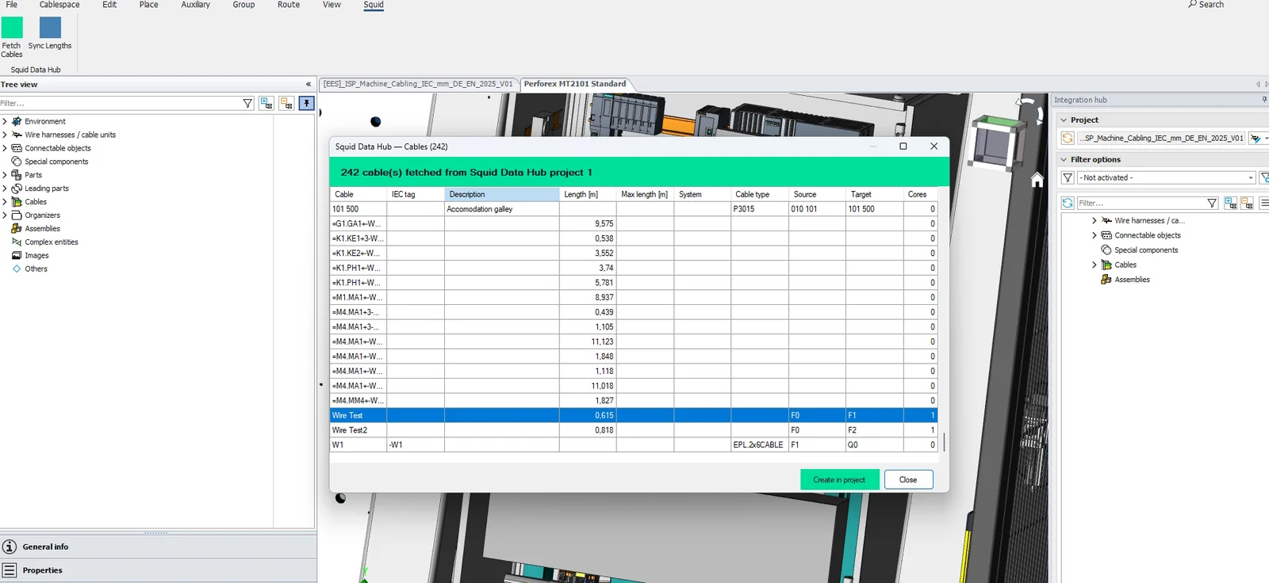This screenshot has width=1269, height=583.
Task: Click Collapse all icon in Integration hub
Action: click(x=1247, y=203)
